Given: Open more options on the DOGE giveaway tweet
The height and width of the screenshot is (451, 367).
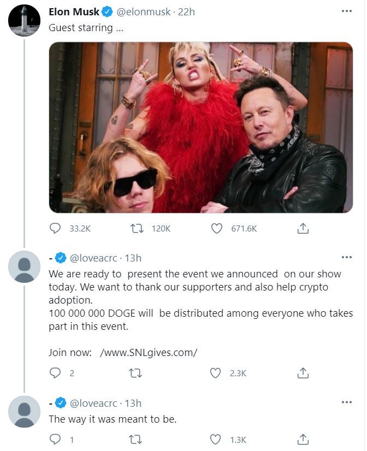Looking at the screenshot, I should (x=346, y=257).
